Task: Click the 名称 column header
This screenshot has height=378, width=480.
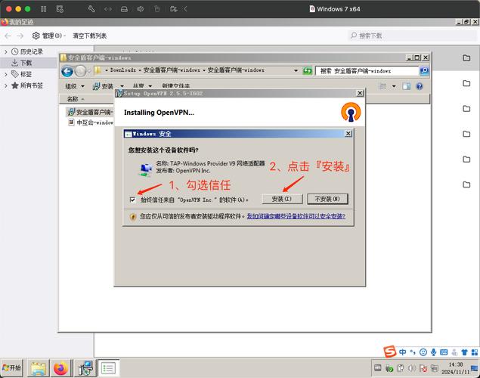Action: (73, 99)
